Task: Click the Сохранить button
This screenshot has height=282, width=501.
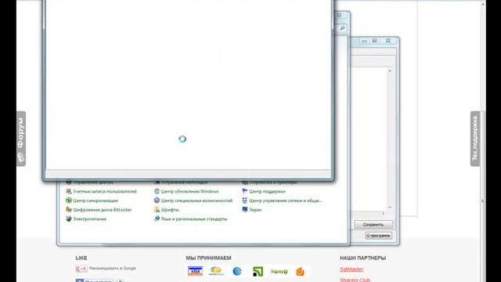Action: click(x=373, y=225)
